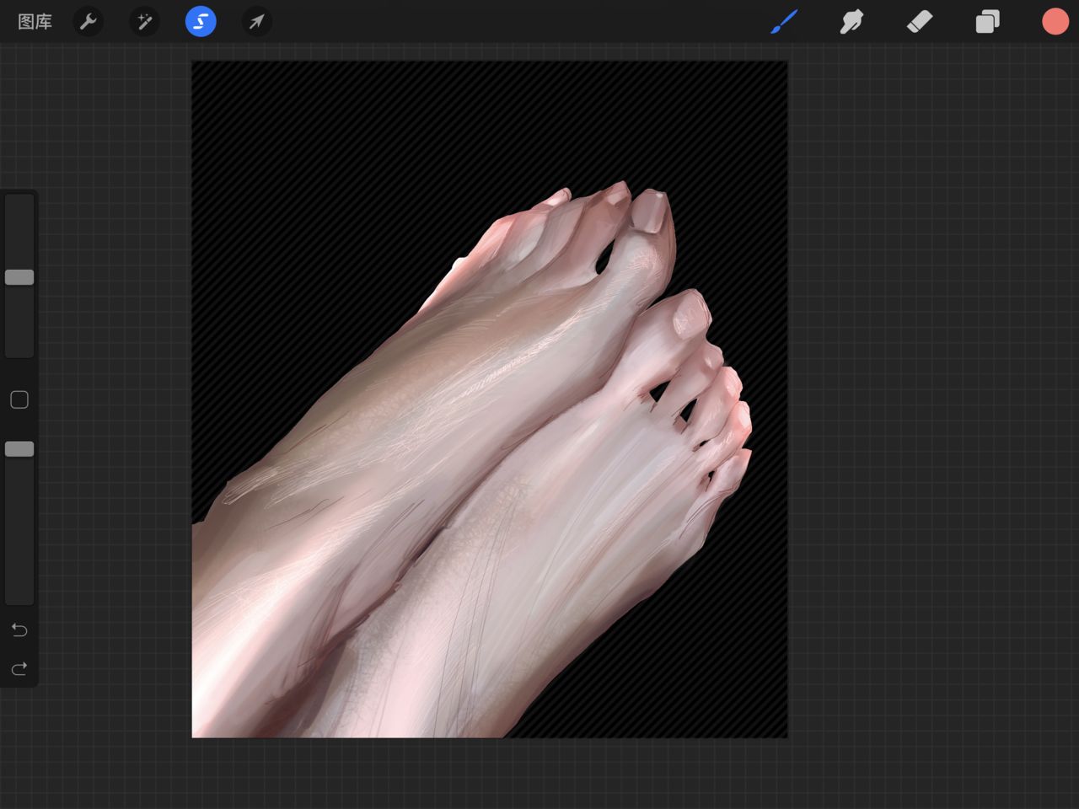Click the brush size slider handle
This screenshot has width=1079, height=809.
click(x=19, y=277)
